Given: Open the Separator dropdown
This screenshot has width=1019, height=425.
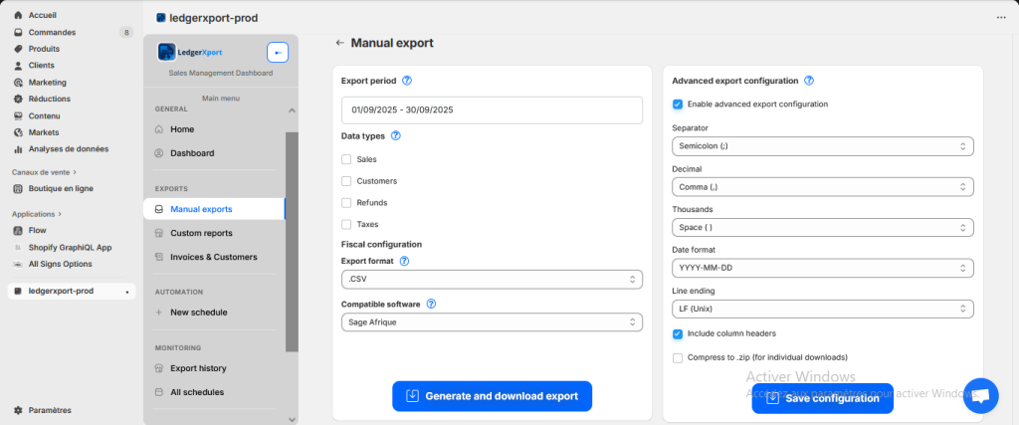Looking at the screenshot, I should tap(822, 146).
